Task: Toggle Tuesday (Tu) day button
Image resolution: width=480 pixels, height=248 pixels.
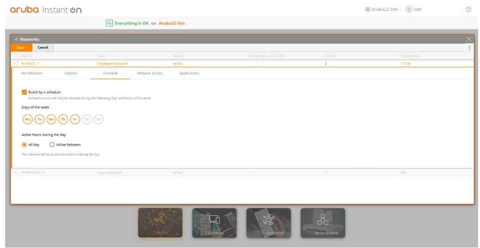Action: tap(40, 119)
